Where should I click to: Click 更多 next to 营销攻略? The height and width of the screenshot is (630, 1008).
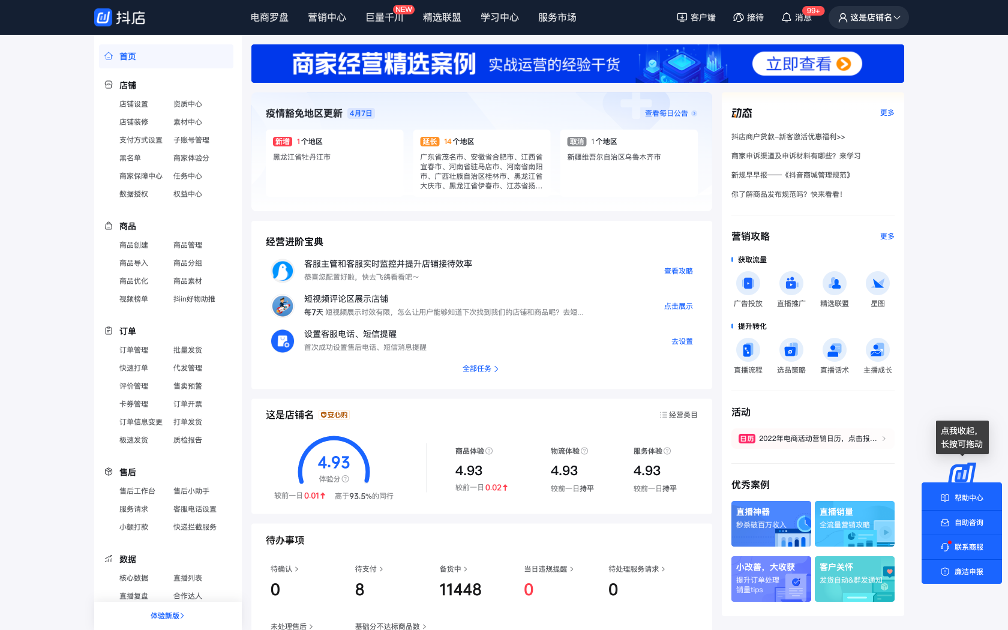point(887,236)
